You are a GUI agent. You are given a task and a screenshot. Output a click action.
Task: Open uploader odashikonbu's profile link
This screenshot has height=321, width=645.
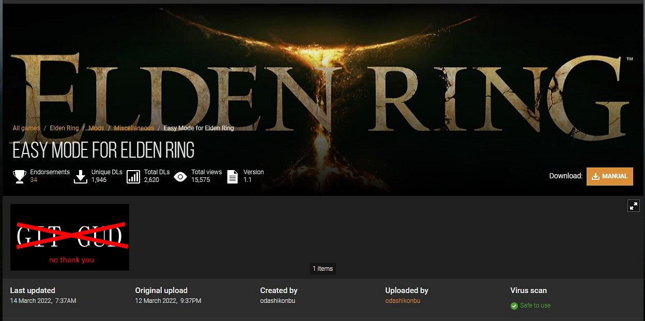point(403,301)
